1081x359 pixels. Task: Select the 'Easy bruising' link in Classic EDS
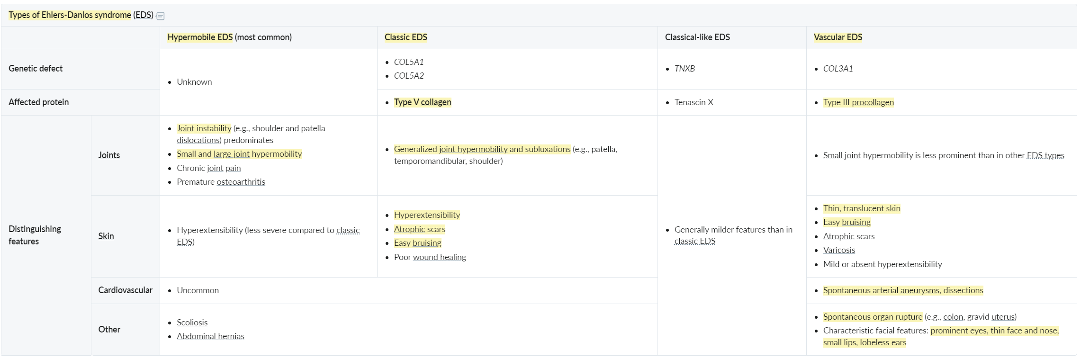click(x=417, y=243)
